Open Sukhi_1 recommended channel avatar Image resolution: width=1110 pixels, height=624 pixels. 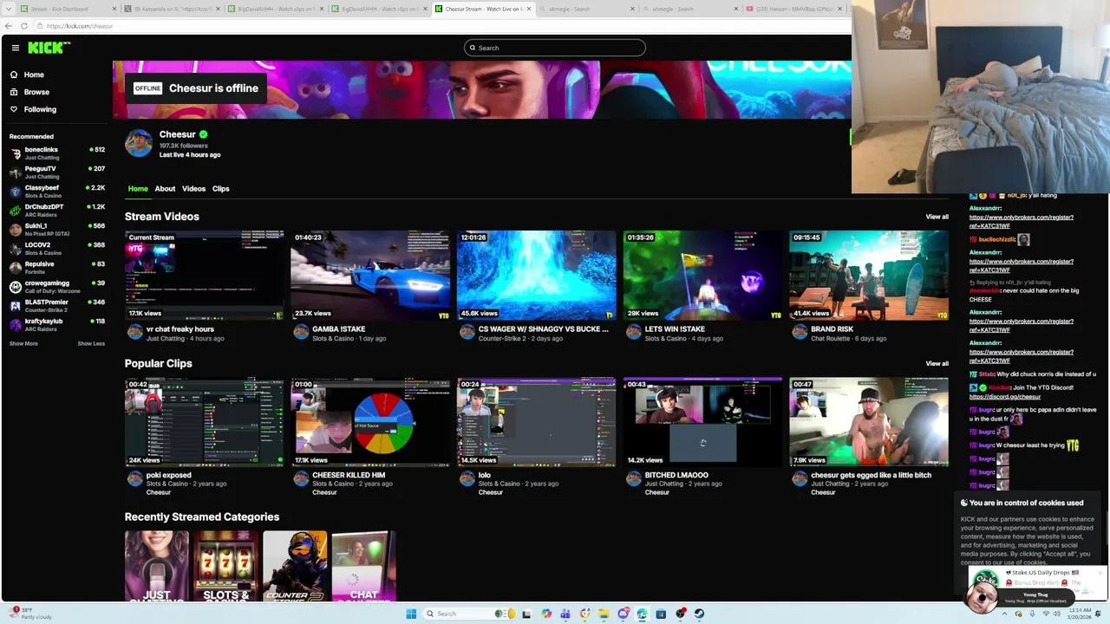16,230
